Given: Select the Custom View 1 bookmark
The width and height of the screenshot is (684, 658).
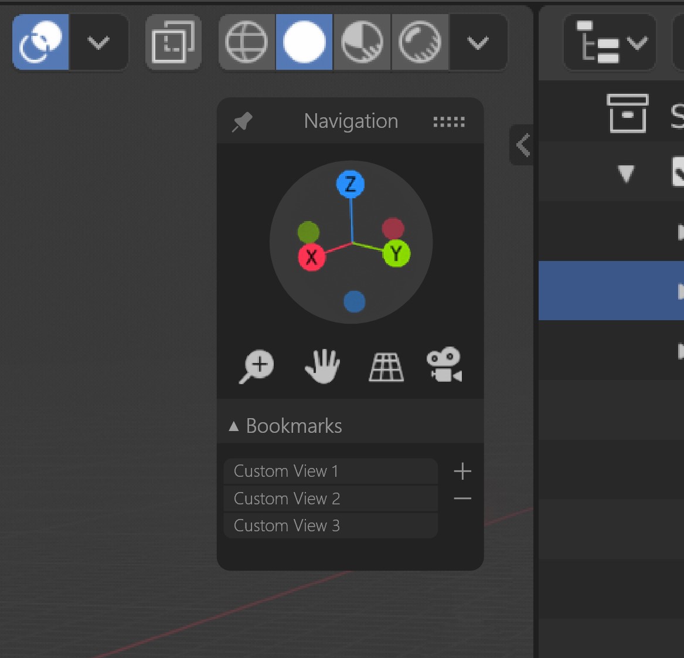Looking at the screenshot, I should coord(331,472).
